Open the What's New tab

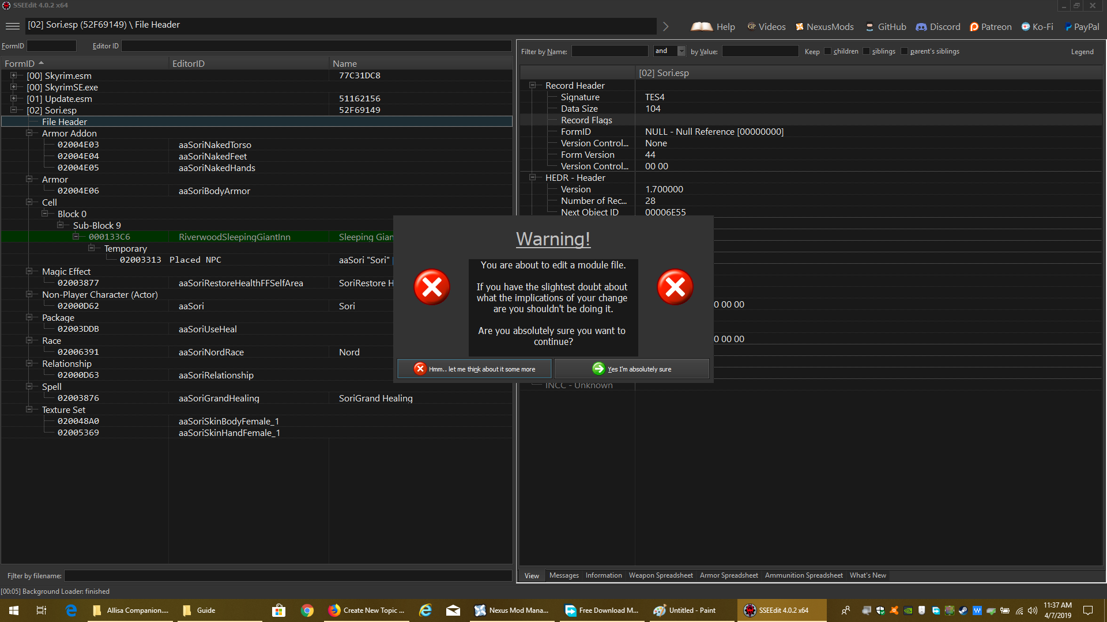[868, 575]
